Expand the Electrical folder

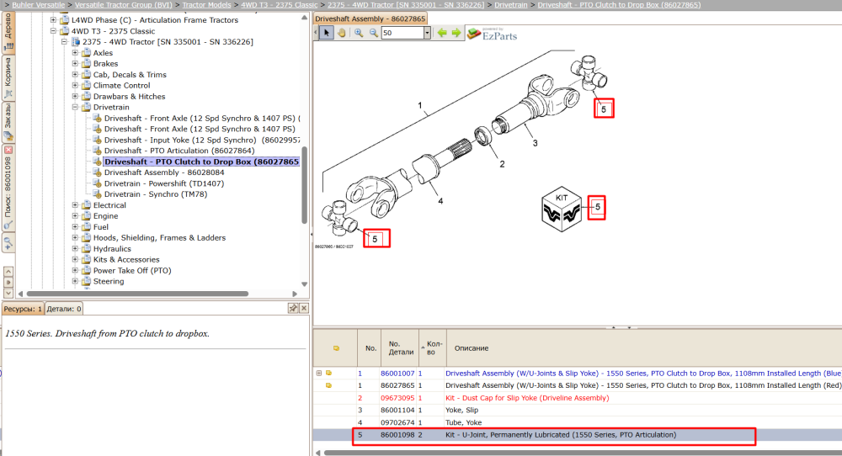75,205
